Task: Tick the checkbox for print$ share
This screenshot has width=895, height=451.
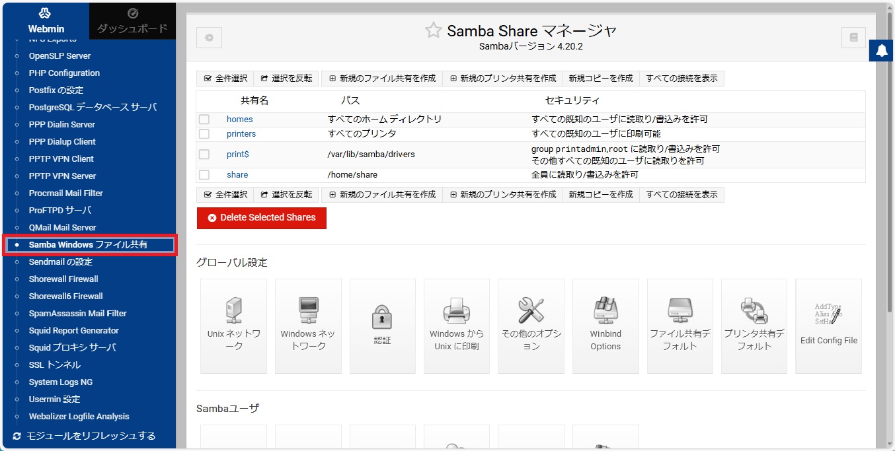Action: 204,155
